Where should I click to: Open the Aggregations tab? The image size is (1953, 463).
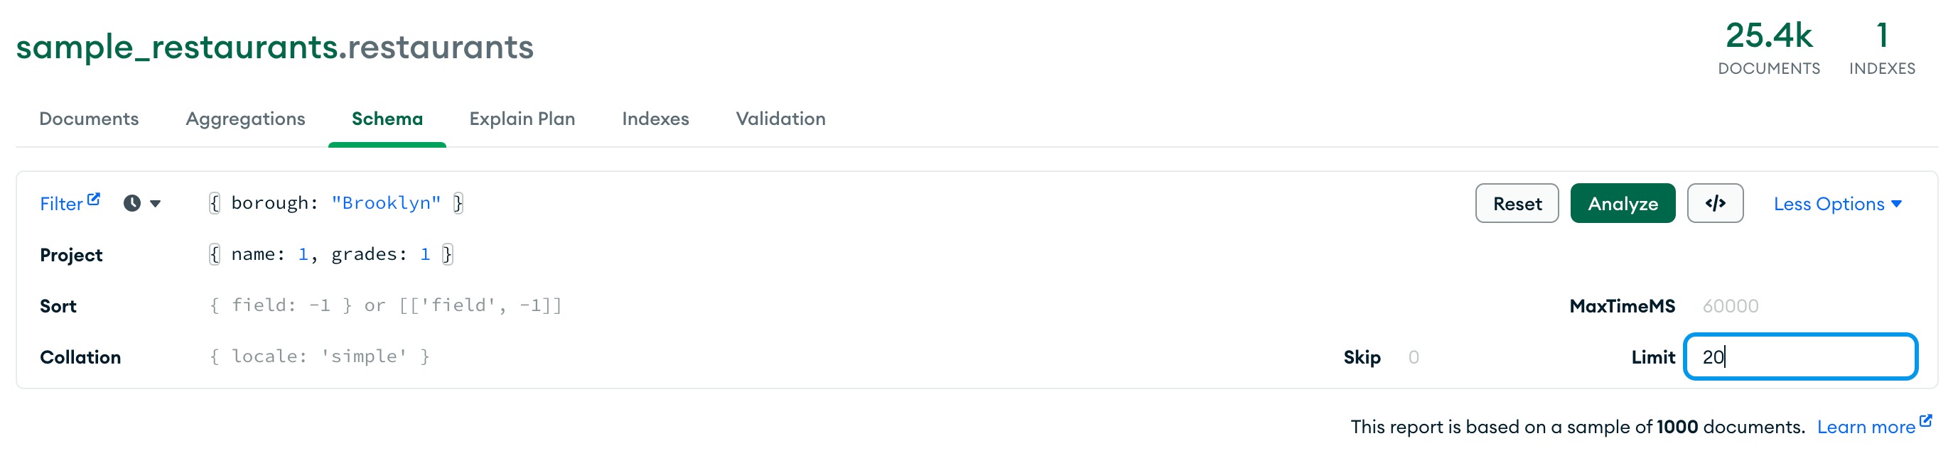[x=245, y=119]
